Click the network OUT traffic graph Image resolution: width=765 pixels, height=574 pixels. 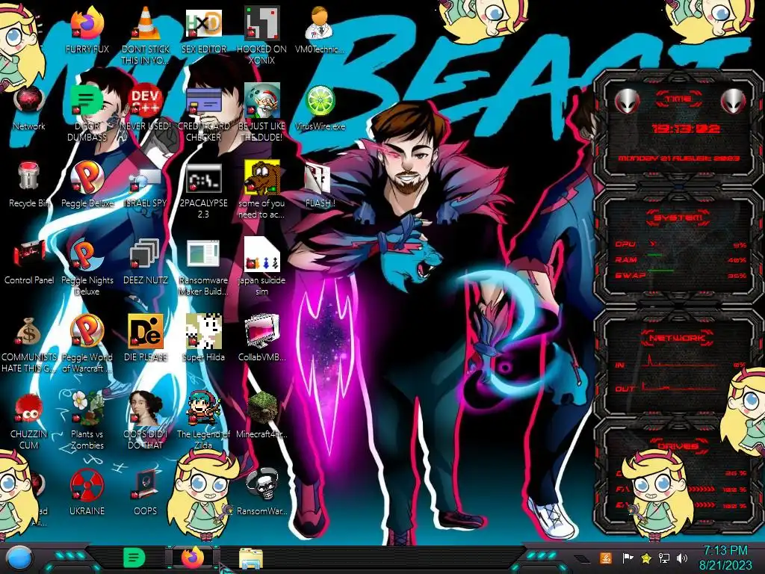tap(679, 386)
